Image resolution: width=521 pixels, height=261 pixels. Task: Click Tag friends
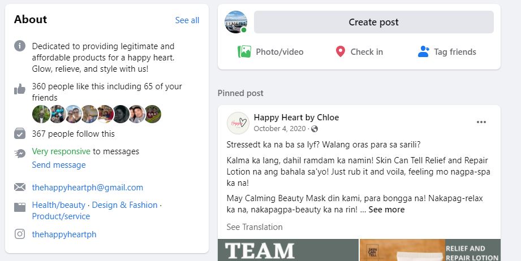(x=447, y=52)
